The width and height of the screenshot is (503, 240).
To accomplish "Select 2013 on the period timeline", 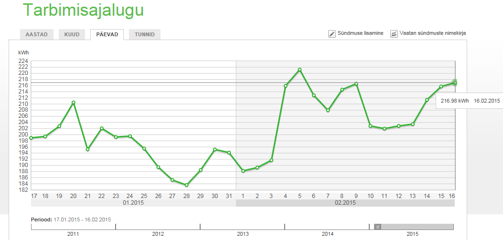I will 242,234.
